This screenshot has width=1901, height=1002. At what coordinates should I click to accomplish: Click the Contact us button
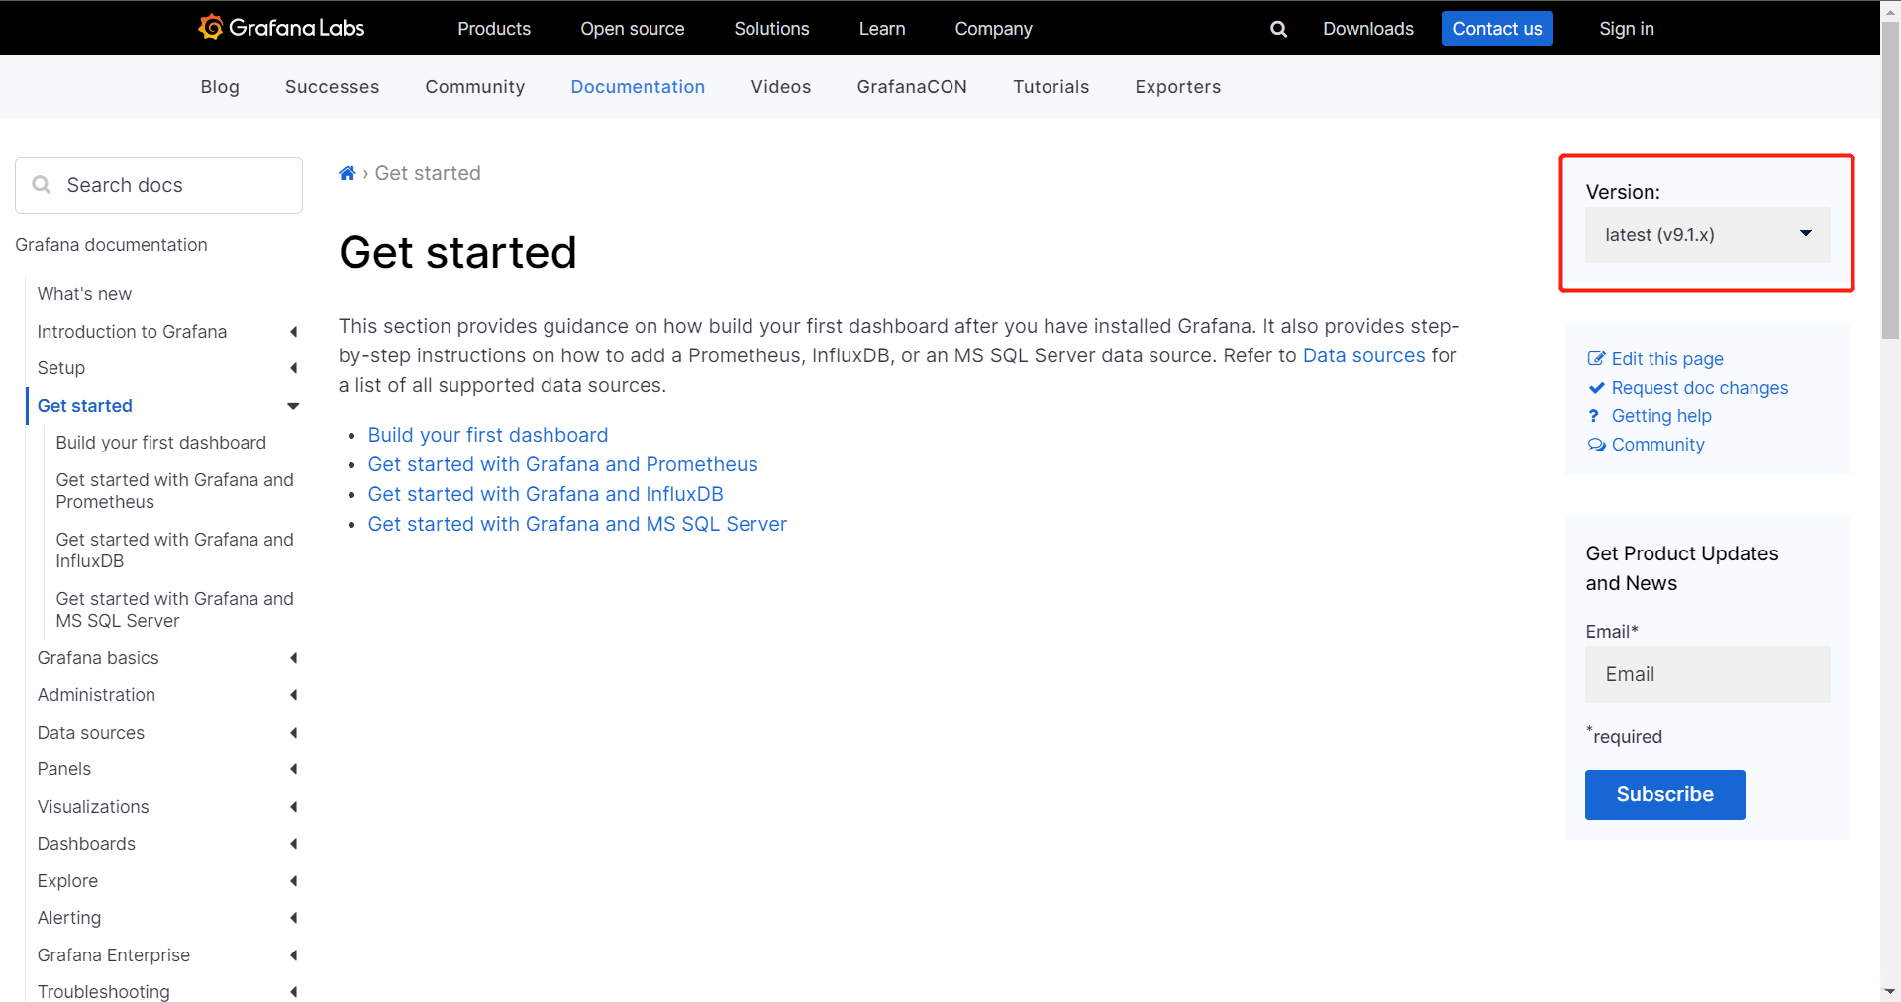coord(1497,29)
